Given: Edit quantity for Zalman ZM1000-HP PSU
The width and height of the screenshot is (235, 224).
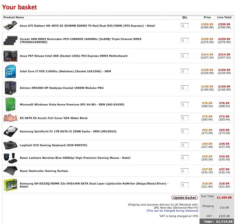Looking at the screenshot, I should pyautogui.click(x=185, y=88).
